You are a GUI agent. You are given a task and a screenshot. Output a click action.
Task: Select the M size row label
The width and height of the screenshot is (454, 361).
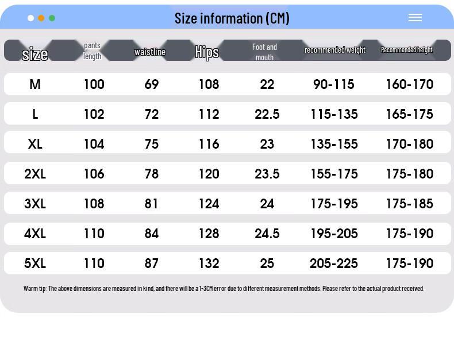tap(35, 84)
